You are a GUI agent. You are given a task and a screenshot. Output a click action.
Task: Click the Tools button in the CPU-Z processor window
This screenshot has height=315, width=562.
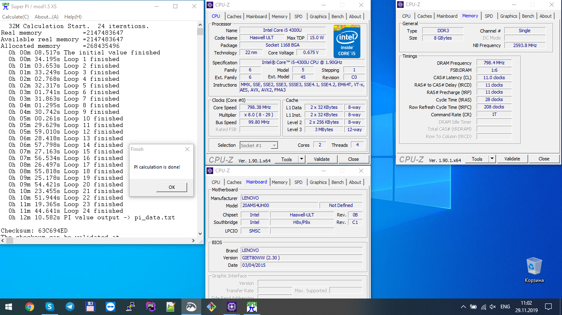pyautogui.click(x=287, y=159)
